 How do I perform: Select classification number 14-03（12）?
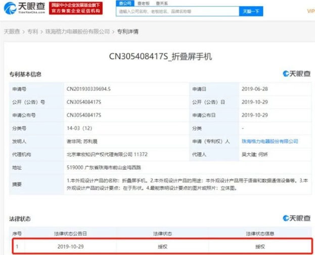coord(79,128)
